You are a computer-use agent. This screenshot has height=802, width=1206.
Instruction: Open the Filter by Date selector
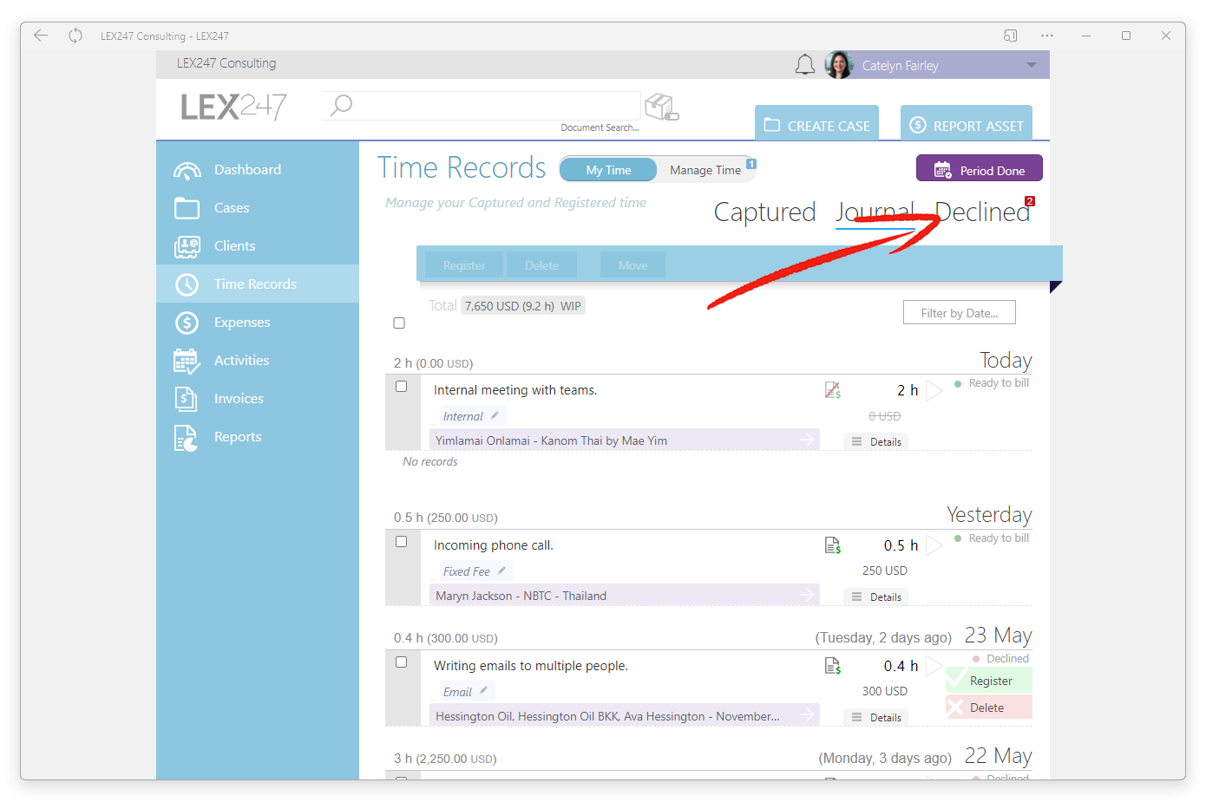click(x=960, y=313)
